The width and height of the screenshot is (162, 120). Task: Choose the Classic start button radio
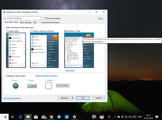pos(27,80)
